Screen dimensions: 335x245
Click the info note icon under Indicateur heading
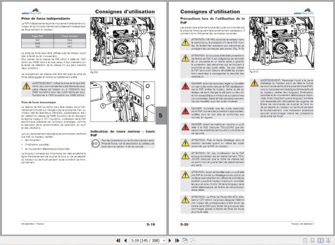pyautogui.click(x=95, y=143)
